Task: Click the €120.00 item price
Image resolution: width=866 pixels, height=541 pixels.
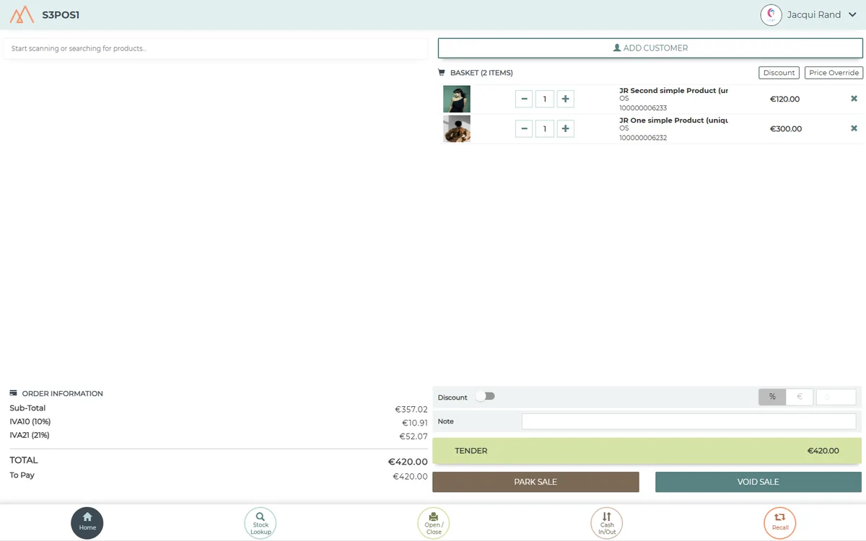Action: (x=785, y=100)
